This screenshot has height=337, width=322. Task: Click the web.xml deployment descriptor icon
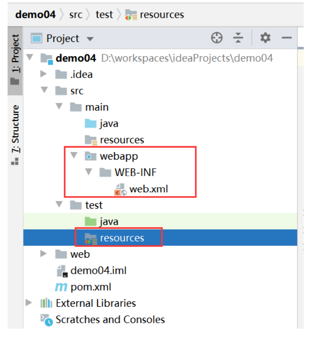coord(120,189)
